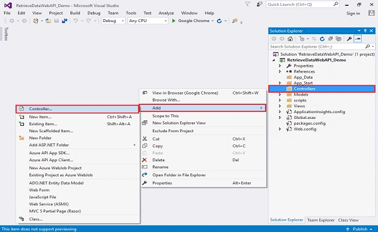This screenshot has height=232, width=378.
Task: Pin the Solution Explorer panel
Action: point(365,31)
